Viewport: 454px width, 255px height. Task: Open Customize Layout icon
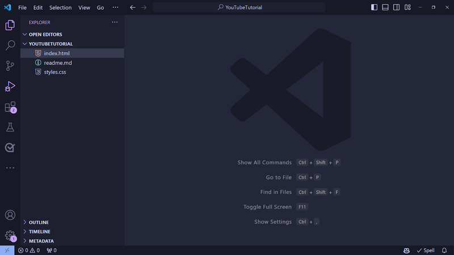click(x=407, y=7)
